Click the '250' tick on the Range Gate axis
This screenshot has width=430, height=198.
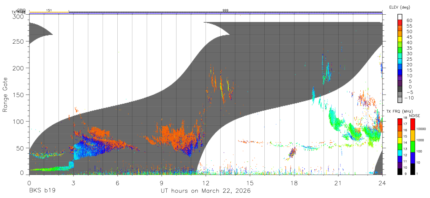[18, 42]
